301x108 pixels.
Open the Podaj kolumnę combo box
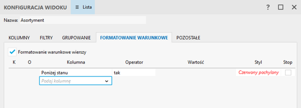(x=76, y=81)
